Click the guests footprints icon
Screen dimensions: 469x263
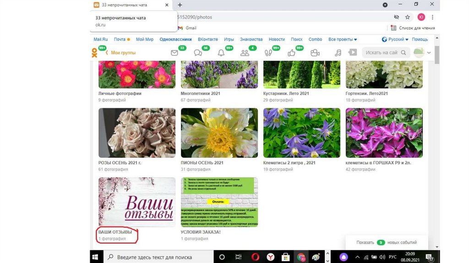(x=268, y=53)
